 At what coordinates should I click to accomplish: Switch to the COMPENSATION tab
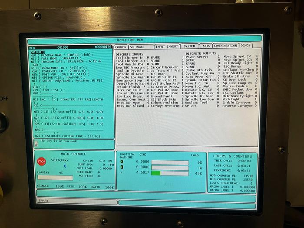coord(225,46)
